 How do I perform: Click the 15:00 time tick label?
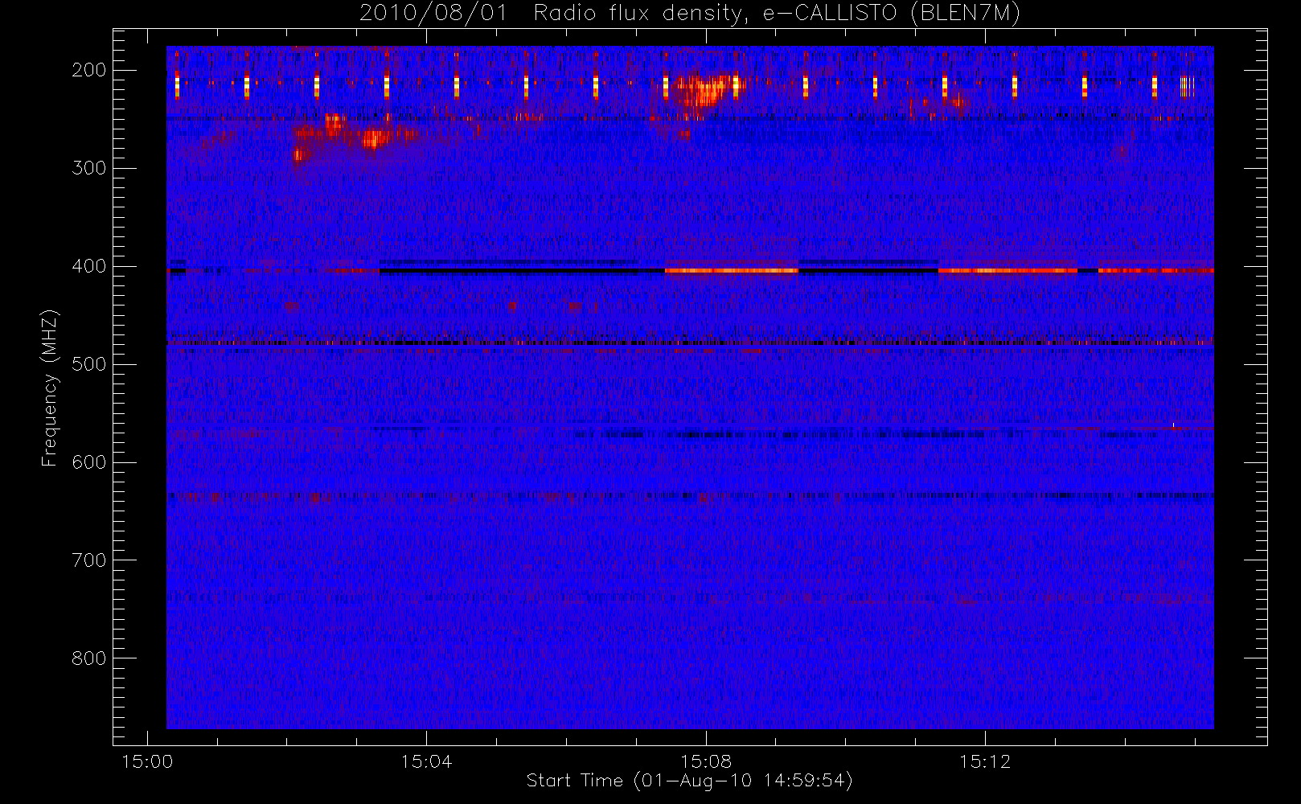147,761
